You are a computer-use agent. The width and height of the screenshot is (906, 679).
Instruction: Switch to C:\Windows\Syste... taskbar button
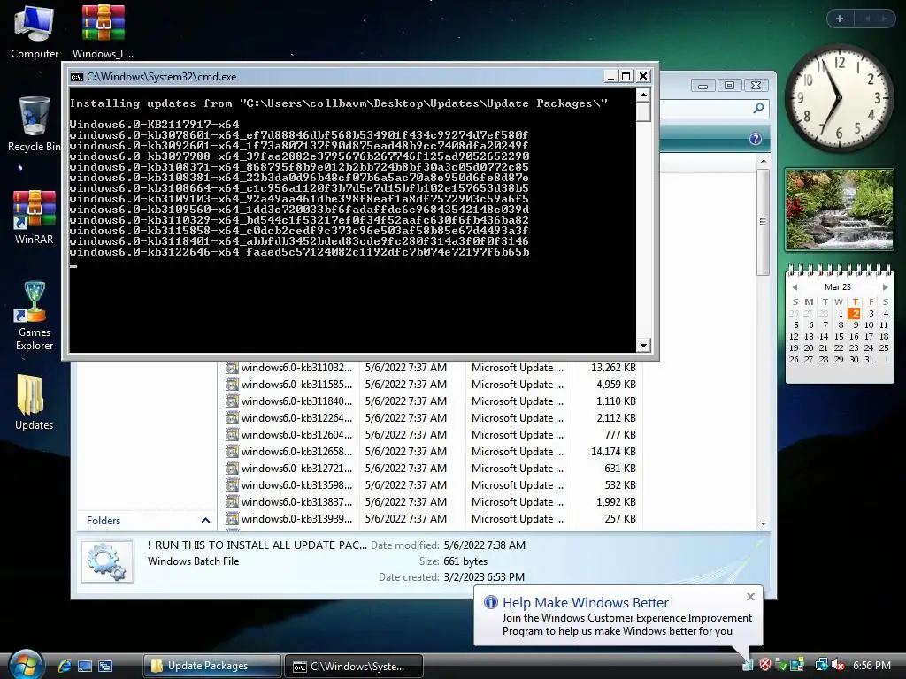(x=354, y=666)
